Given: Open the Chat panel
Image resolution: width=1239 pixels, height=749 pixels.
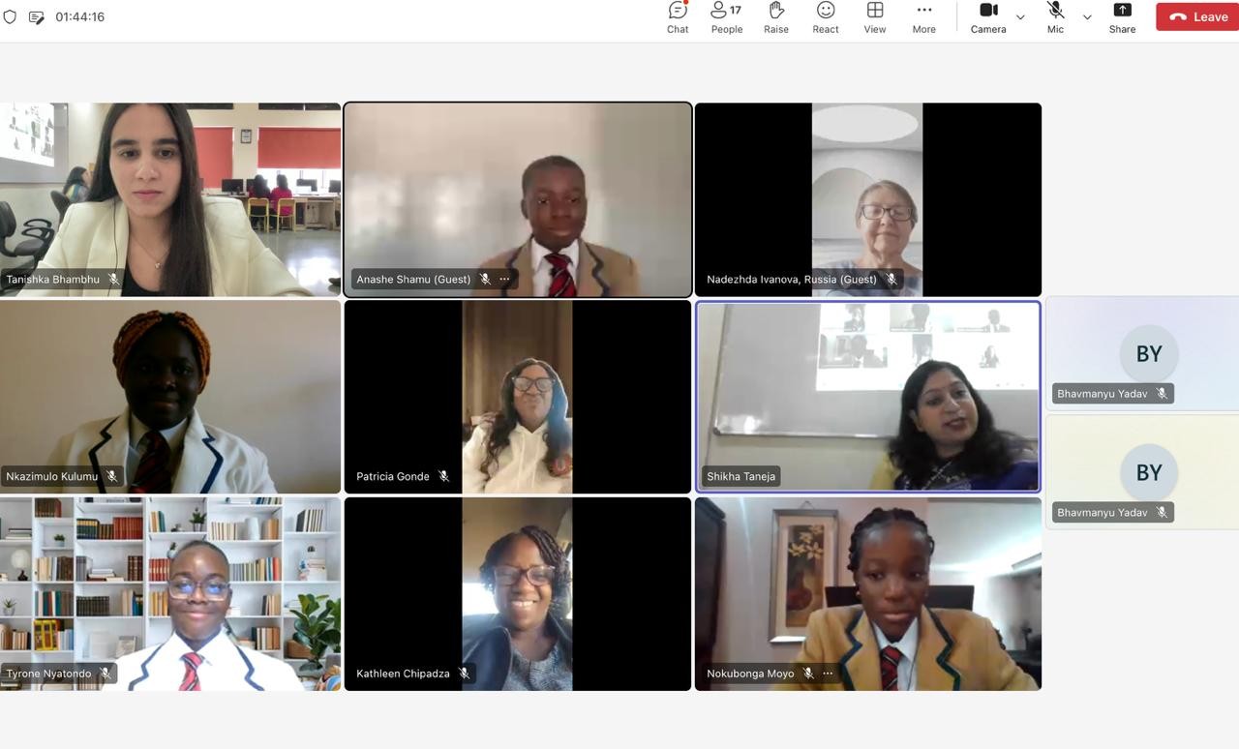Looking at the screenshot, I should (678, 16).
